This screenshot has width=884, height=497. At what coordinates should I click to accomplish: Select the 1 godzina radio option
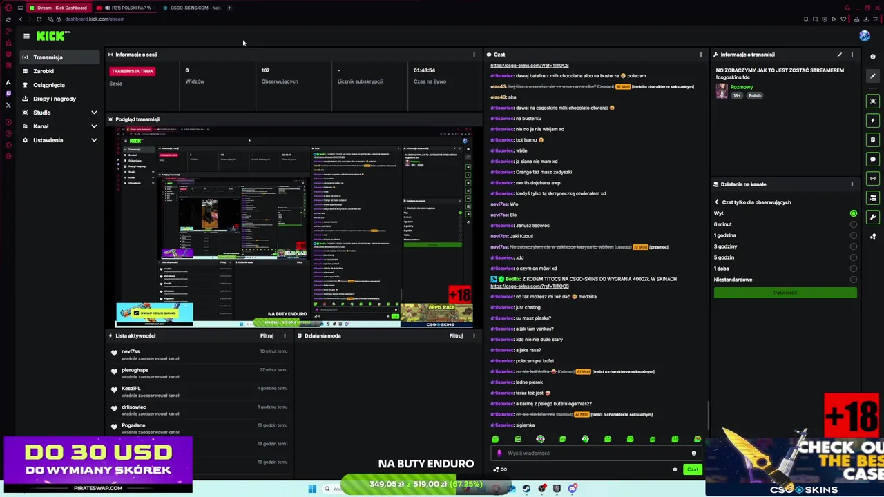[854, 235]
